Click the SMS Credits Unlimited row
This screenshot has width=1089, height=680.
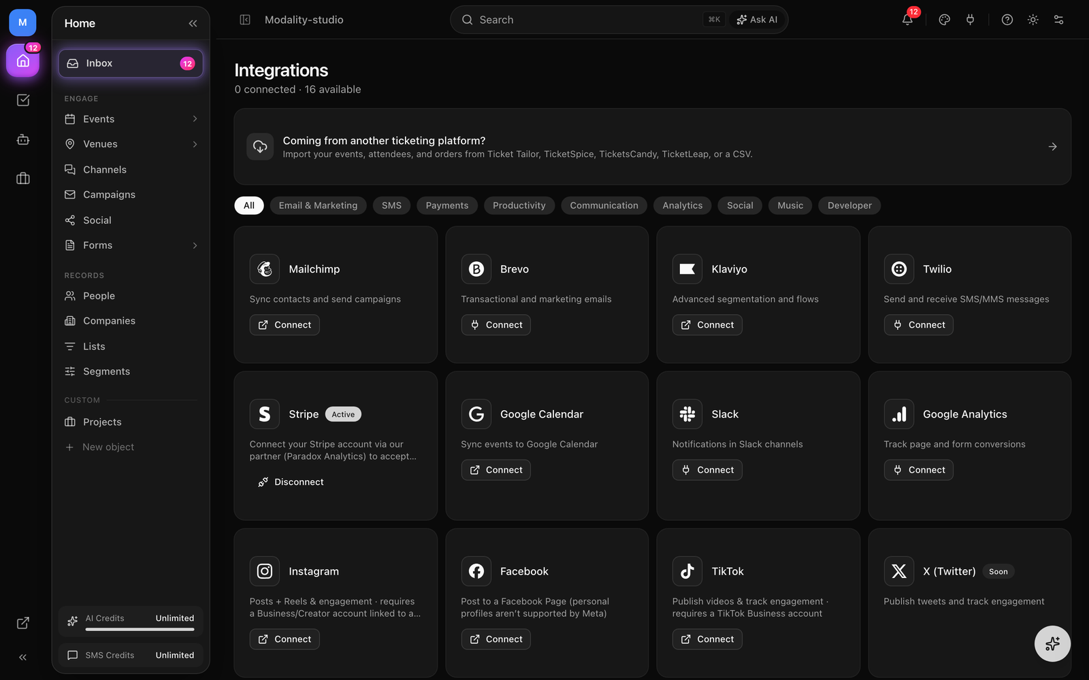point(131,656)
